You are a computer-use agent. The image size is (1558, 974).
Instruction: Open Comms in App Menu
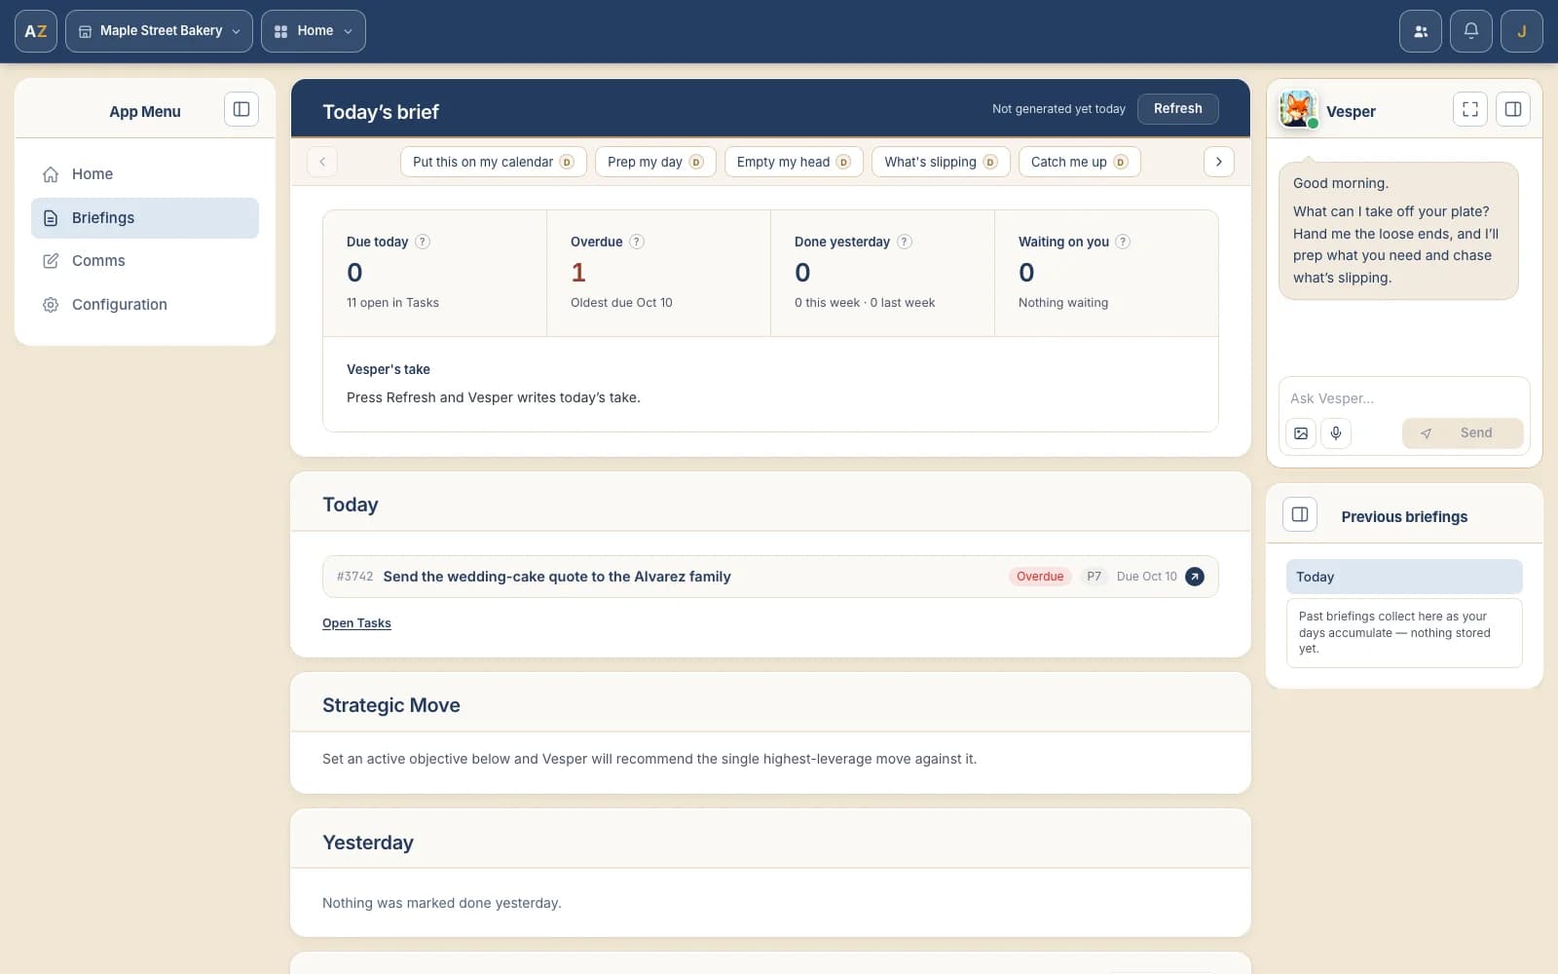[145, 261]
